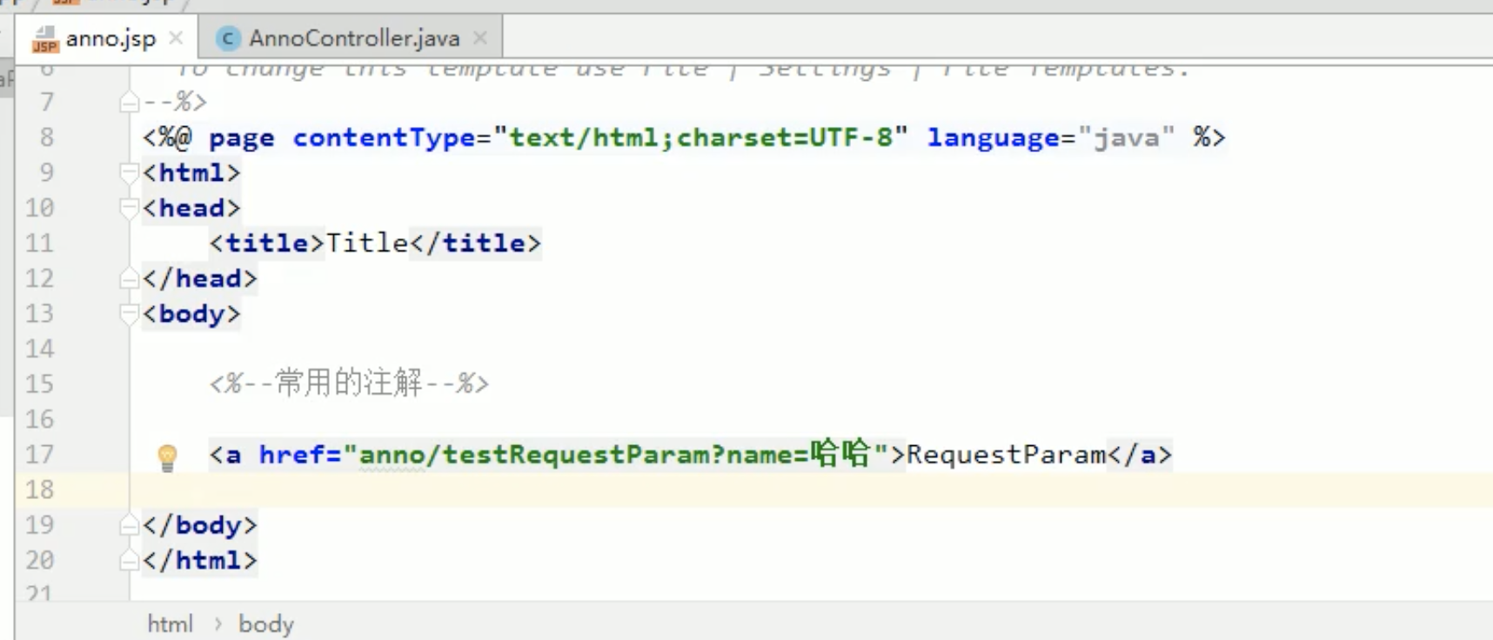Click the contentType attribute on line 8

[x=384, y=137]
